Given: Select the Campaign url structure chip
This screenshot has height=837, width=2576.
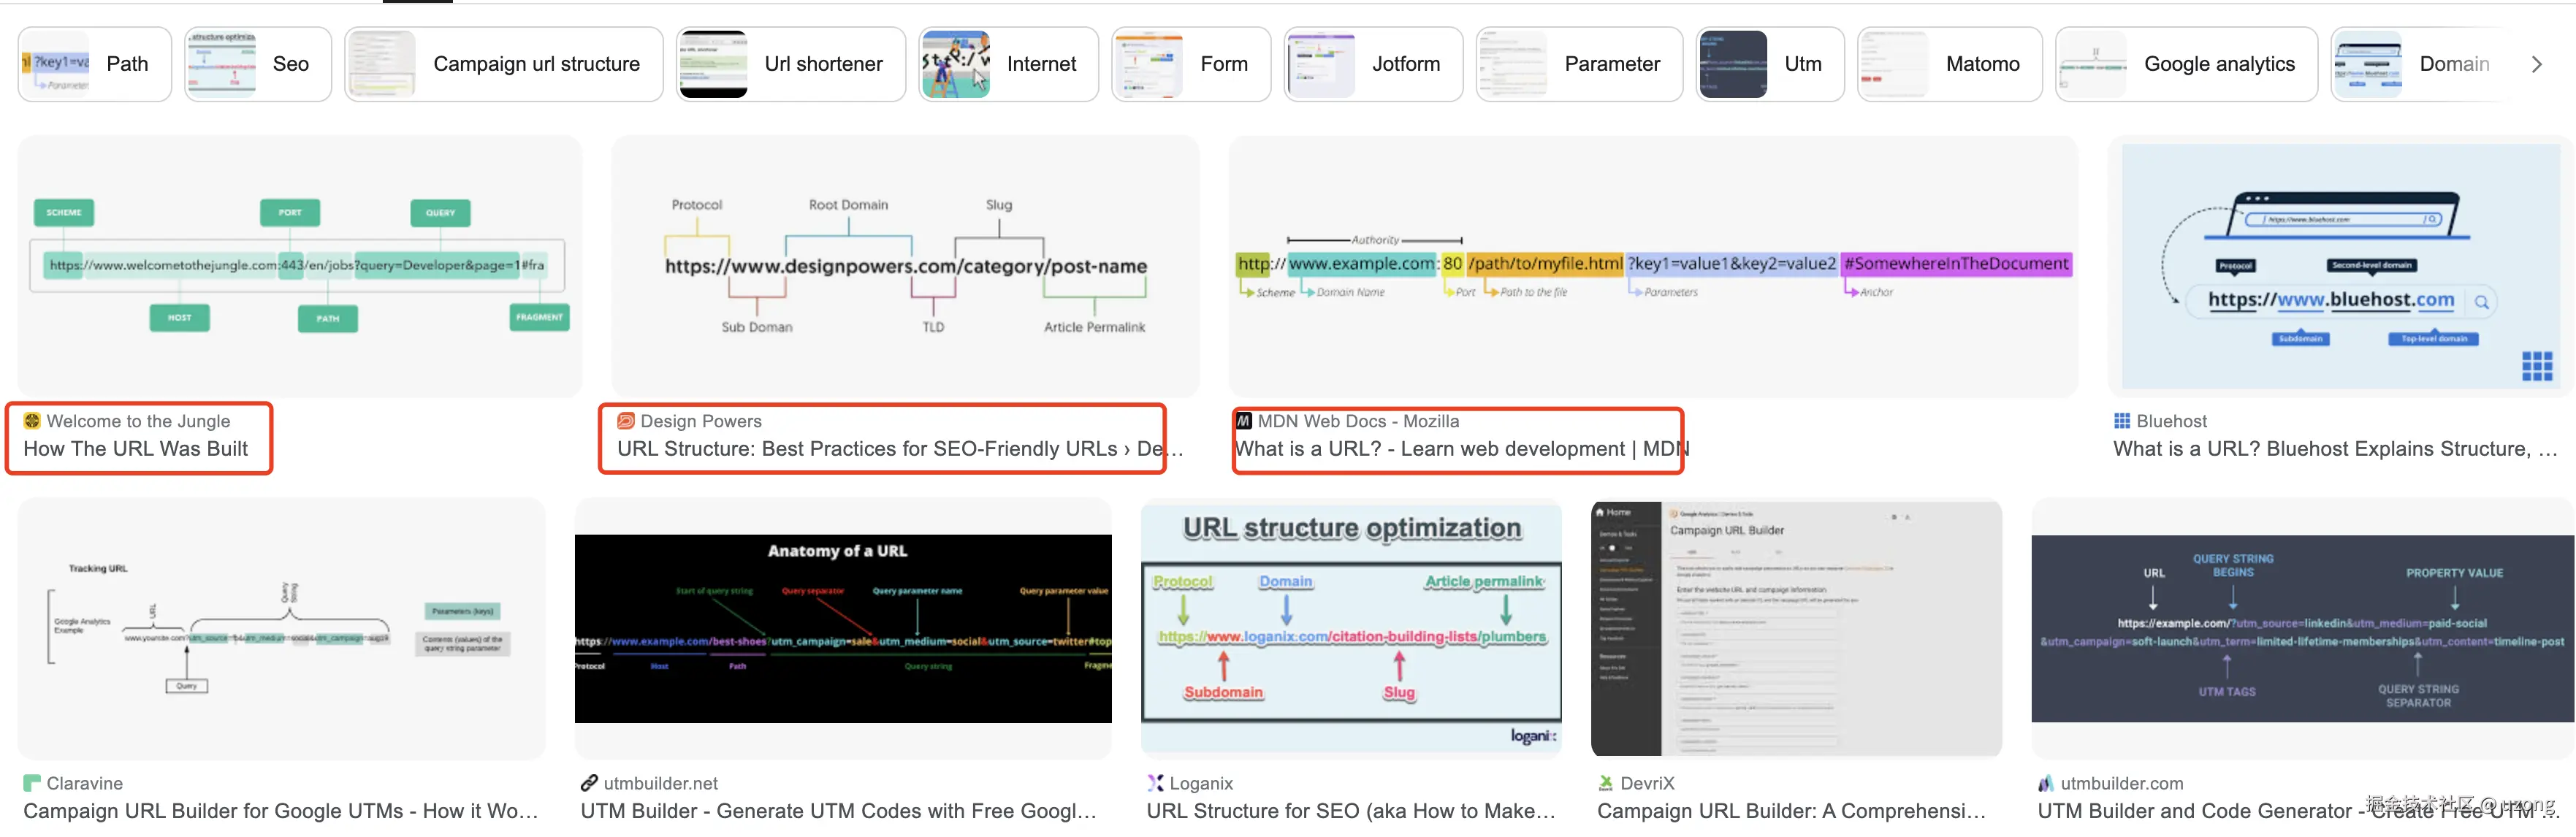Looking at the screenshot, I should pos(503,64).
